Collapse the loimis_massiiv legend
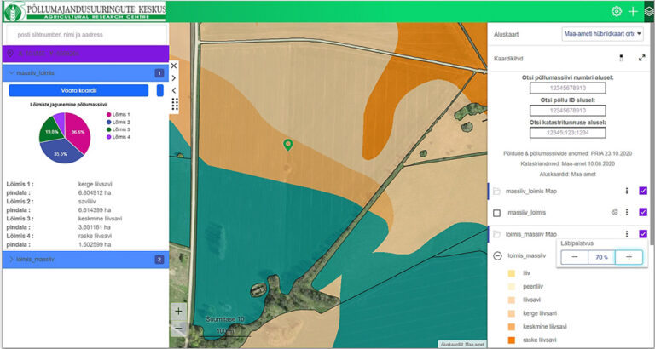The width and height of the screenshot is (655, 349). point(497,255)
